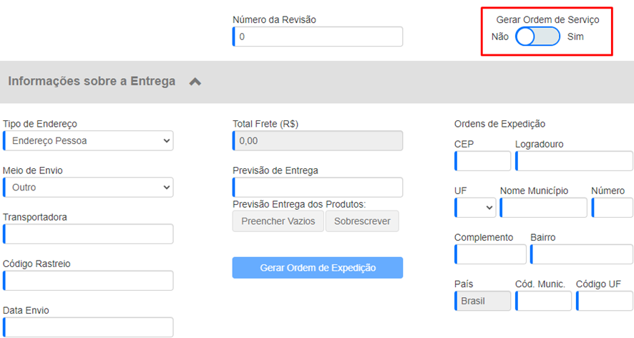This screenshot has width=634, height=338.
Task: Click Sobrescrever button
Action: [x=362, y=221]
